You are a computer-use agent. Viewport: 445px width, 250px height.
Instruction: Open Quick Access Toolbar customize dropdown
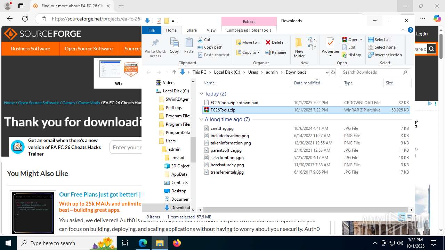pyautogui.click(x=173, y=21)
